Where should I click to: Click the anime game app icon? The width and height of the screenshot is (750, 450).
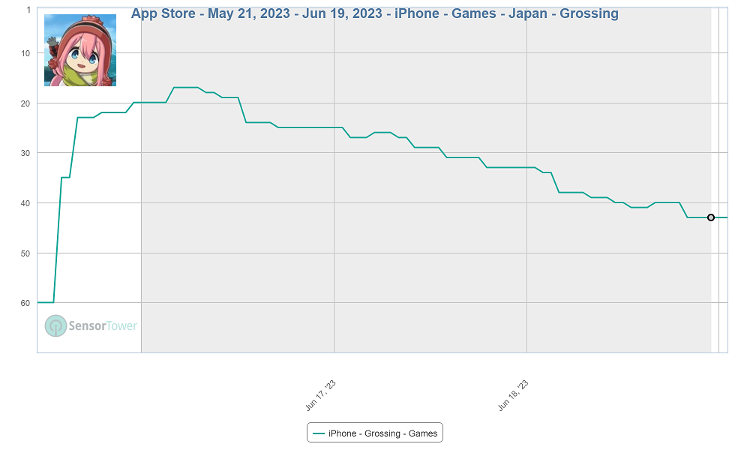[80, 50]
